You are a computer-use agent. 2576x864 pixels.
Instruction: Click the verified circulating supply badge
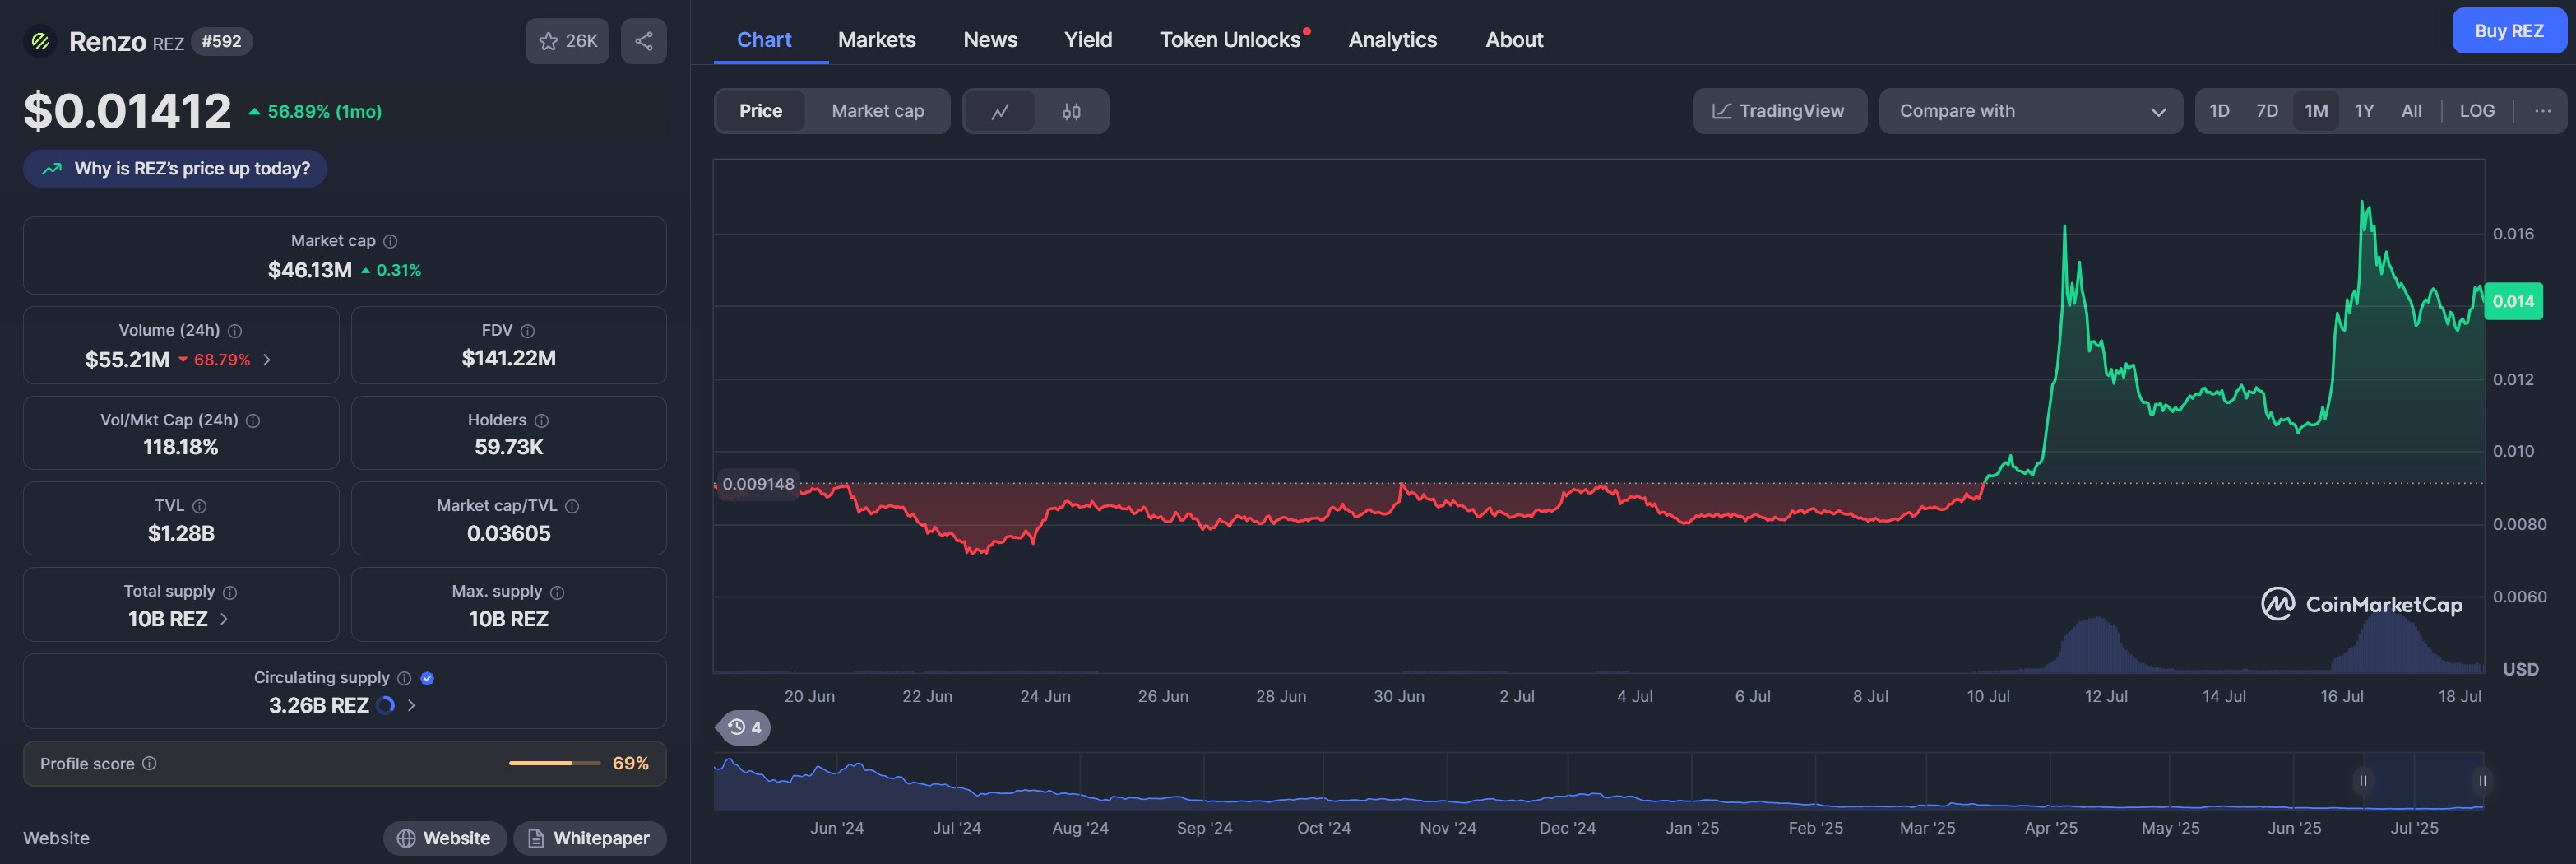[427, 678]
